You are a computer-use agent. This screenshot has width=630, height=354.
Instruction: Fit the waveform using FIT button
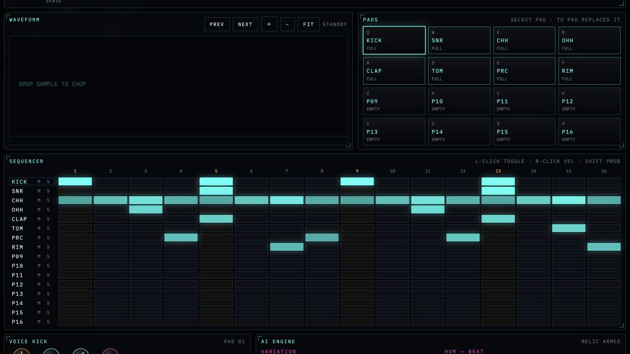(309, 24)
